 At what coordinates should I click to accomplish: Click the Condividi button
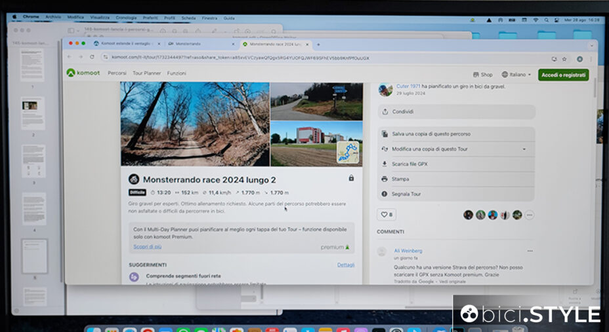tap(456, 111)
